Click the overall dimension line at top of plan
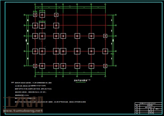The height and width of the screenshot is (116, 164). tap(70, 7)
